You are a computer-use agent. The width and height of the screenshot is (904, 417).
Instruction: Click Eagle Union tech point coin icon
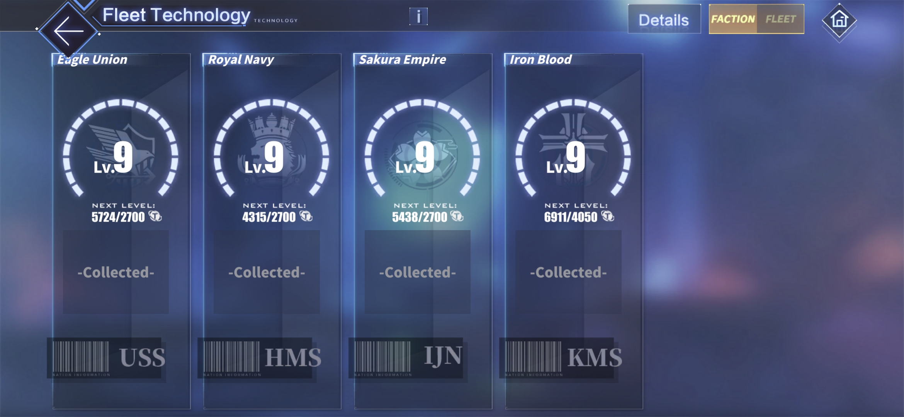pyautogui.click(x=155, y=216)
